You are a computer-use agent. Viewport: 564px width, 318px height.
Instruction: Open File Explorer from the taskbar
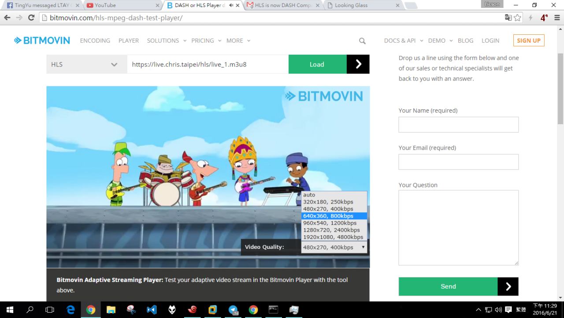111,310
